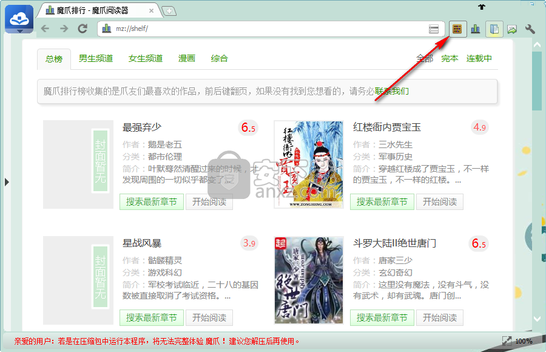Open 斗罗大陆II绝世唐门 cover thumbnail
Viewport: 546px width, 352px height.
[309, 280]
